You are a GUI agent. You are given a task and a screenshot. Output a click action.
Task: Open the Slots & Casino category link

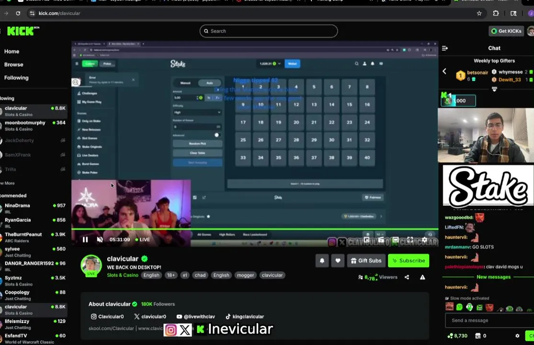(123, 275)
